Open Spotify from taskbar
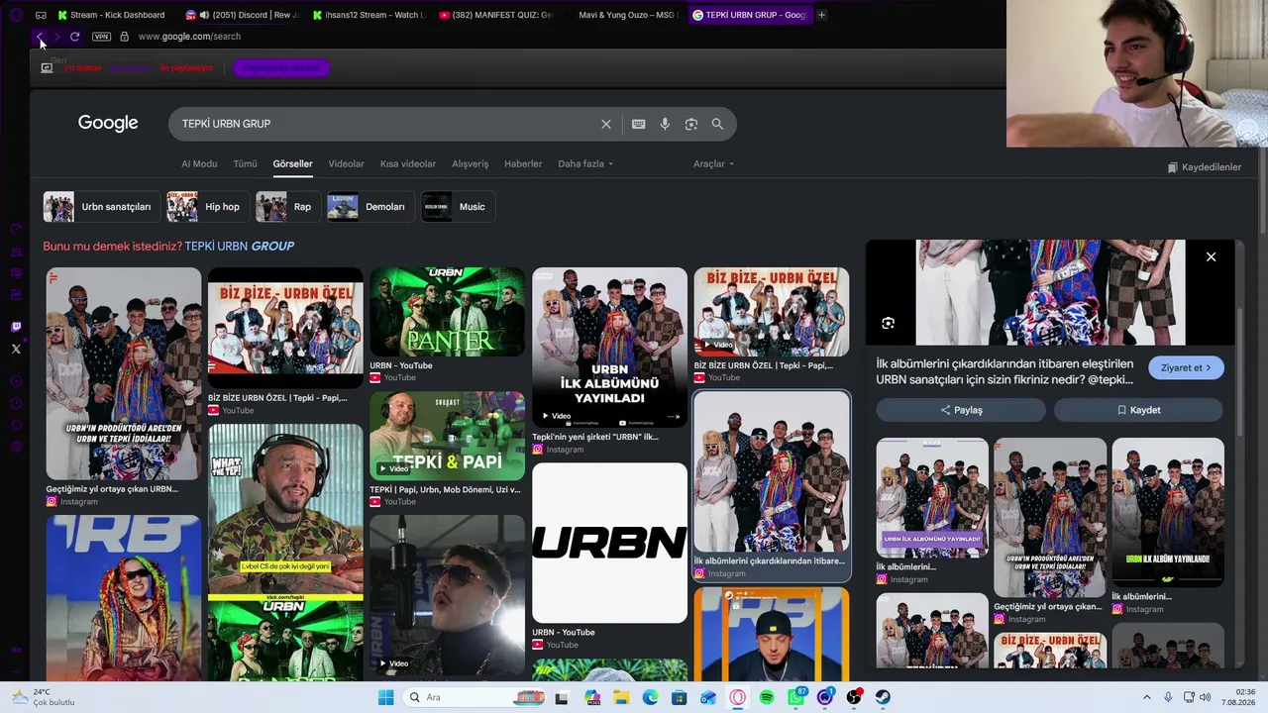The image size is (1268, 713). [767, 697]
